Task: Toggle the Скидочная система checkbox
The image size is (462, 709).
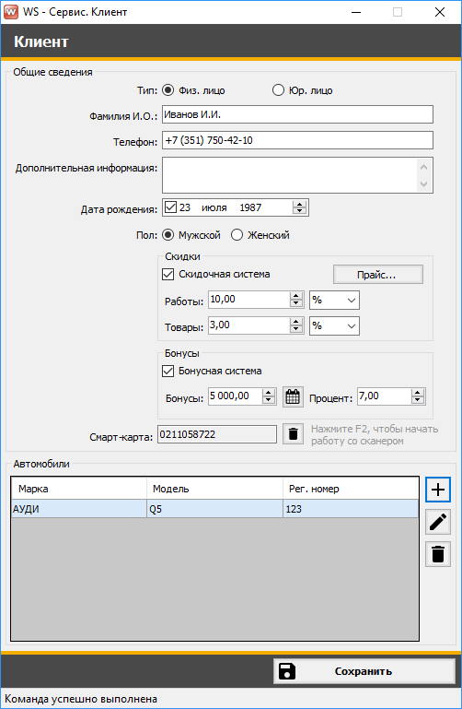Action: [167, 274]
